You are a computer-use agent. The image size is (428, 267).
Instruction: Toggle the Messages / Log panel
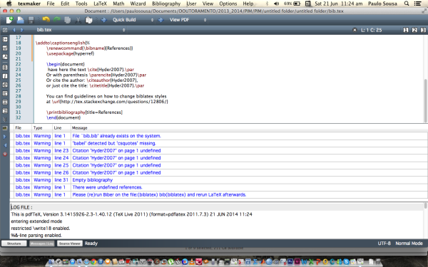coord(42,244)
